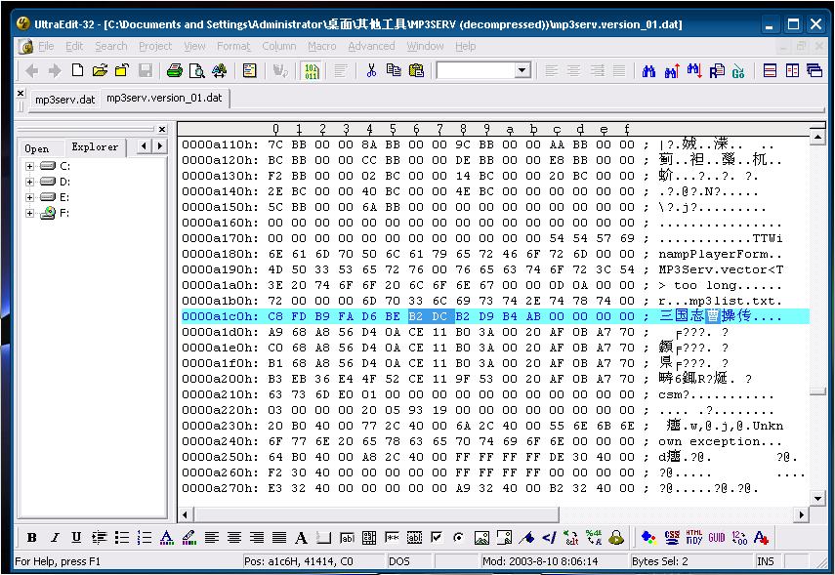Toggle Bold formatting button
The width and height of the screenshot is (835, 575).
[32, 538]
